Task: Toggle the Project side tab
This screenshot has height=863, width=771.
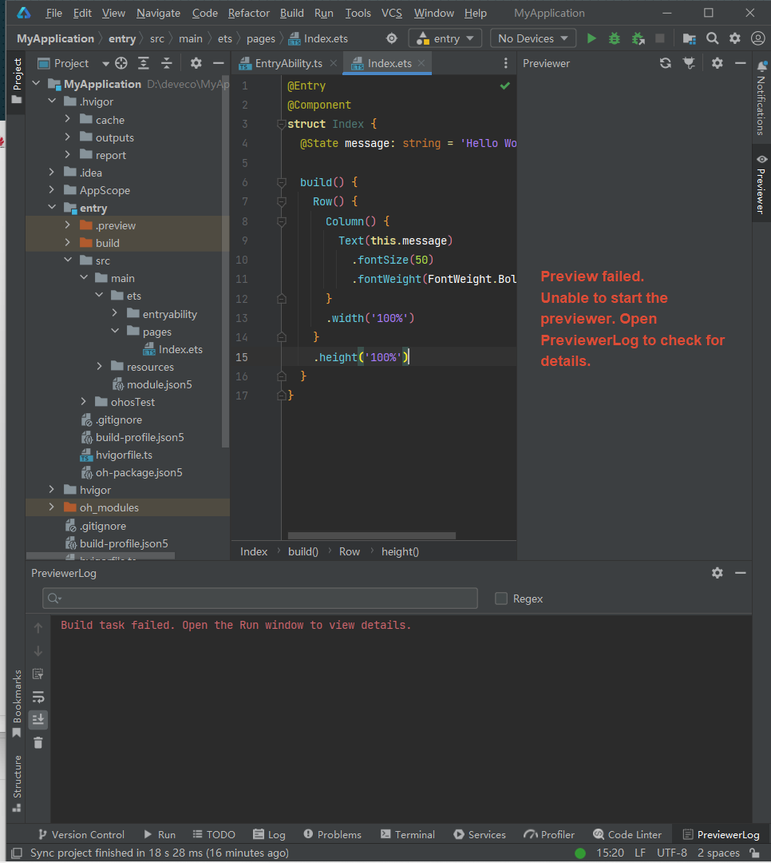Action: coord(17,81)
